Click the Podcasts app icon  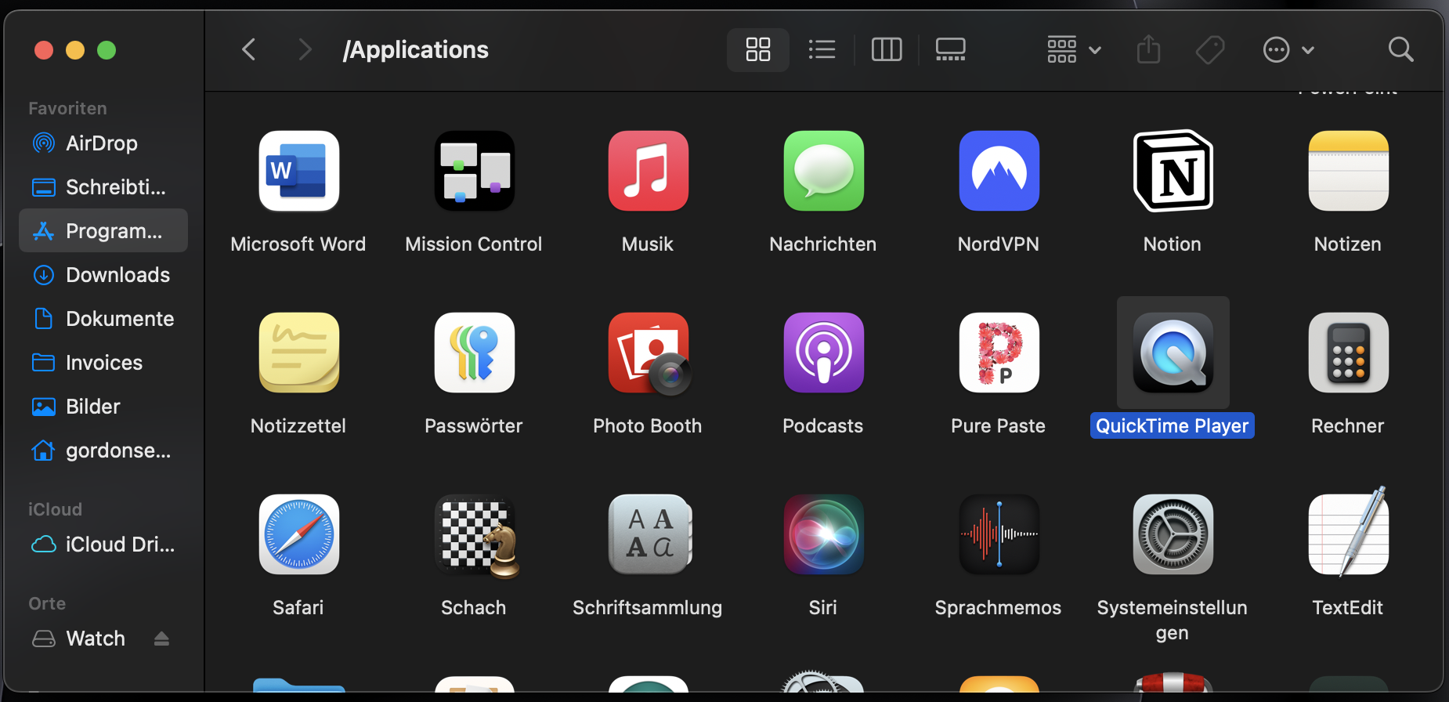tap(823, 353)
